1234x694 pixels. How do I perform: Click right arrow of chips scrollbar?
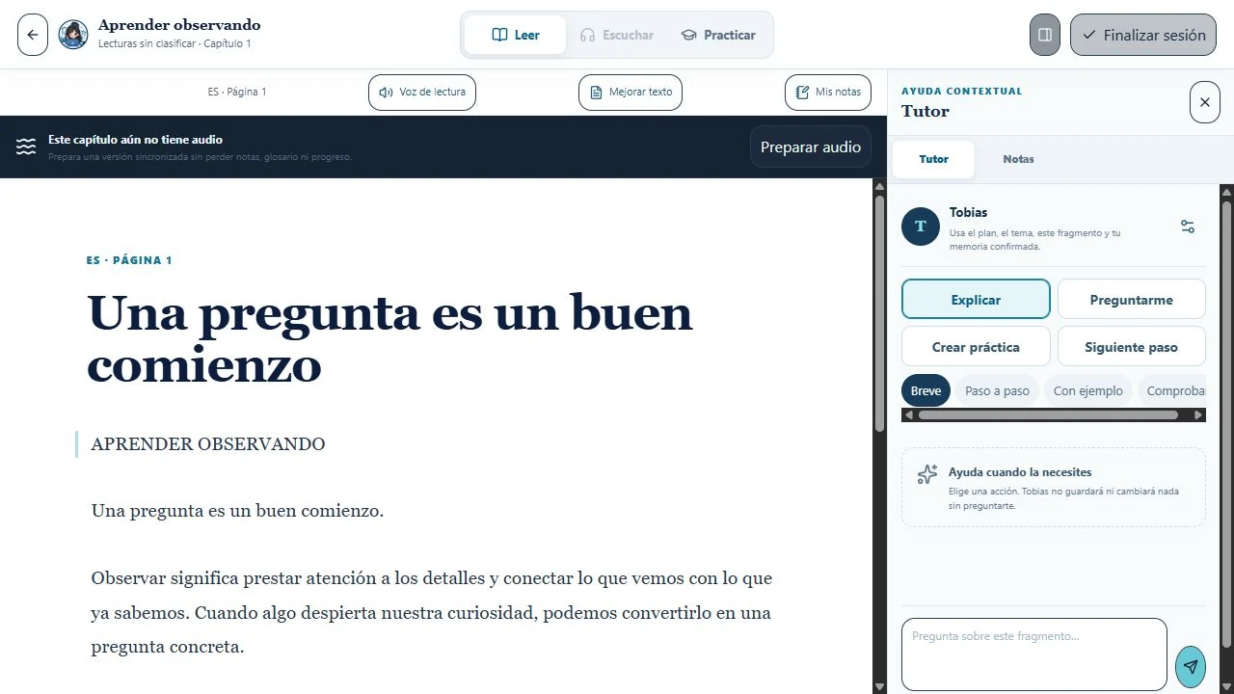click(1198, 415)
